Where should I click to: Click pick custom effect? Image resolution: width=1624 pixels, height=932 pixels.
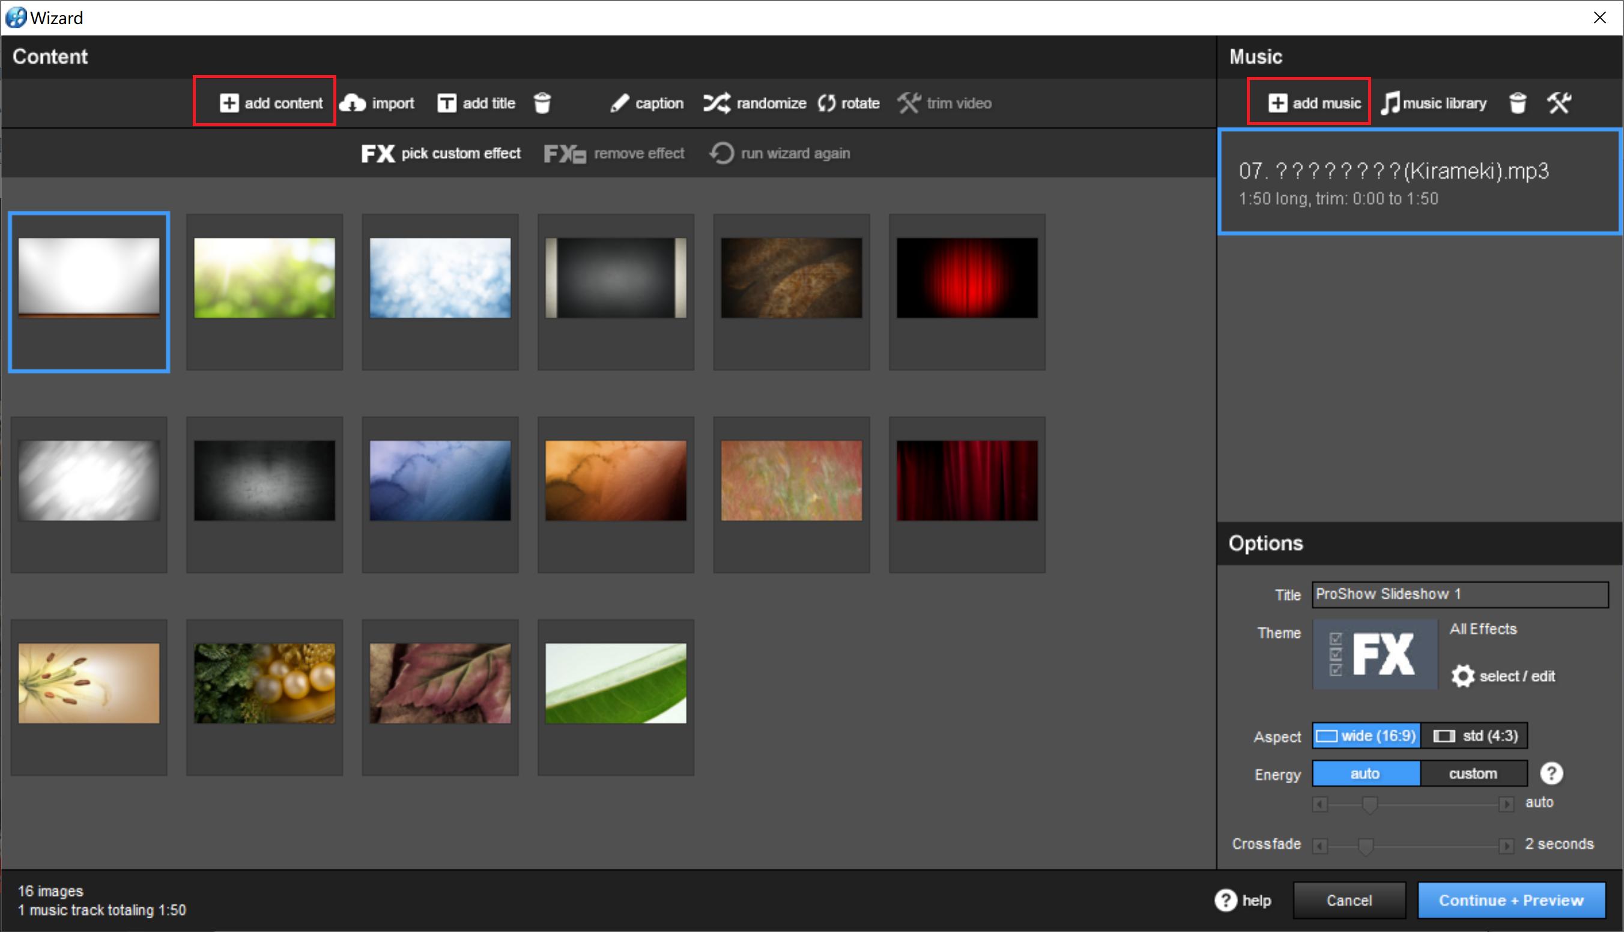[441, 154]
